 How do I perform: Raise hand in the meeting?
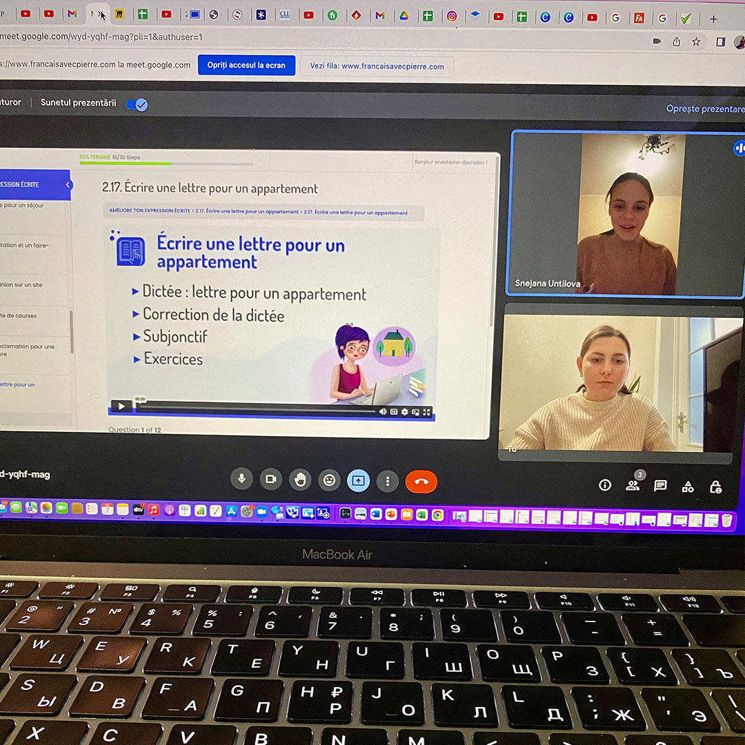300,480
